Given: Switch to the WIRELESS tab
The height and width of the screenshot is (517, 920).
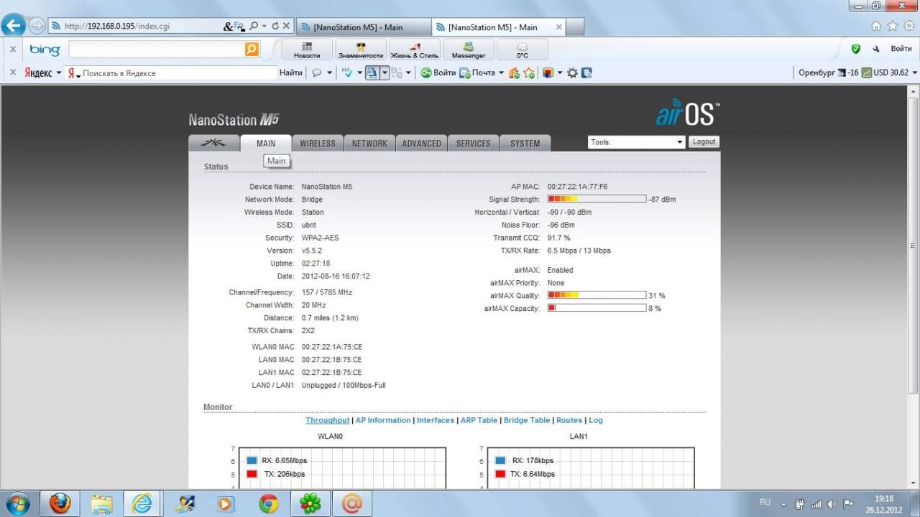Looking at the screenshot, I should coord(318,143).
